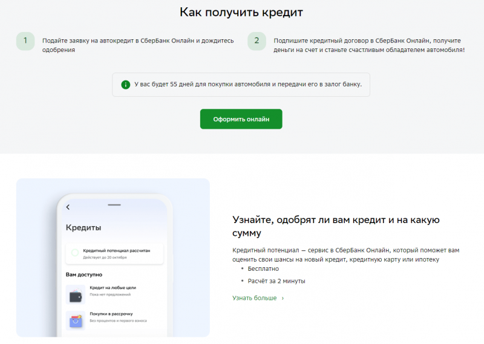
Task: Click 'Действует до 20 октября' text
Action: [x=105, y=258]
